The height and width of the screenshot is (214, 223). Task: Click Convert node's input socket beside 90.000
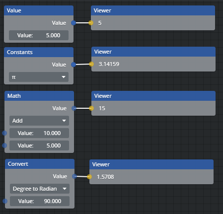coord(5,201)
